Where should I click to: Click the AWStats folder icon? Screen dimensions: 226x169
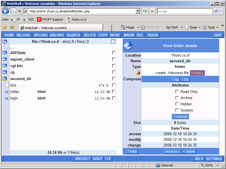tap(5, 53)
